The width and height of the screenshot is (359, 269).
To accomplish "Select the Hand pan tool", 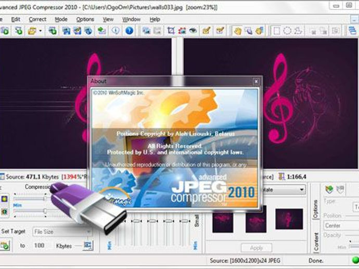I will (x=237, y=31).
